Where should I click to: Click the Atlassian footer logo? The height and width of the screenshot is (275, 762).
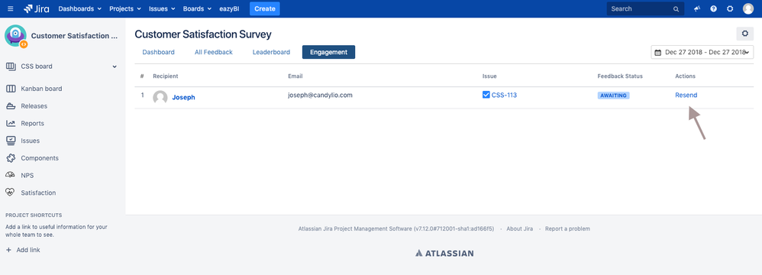click(444, 253)
